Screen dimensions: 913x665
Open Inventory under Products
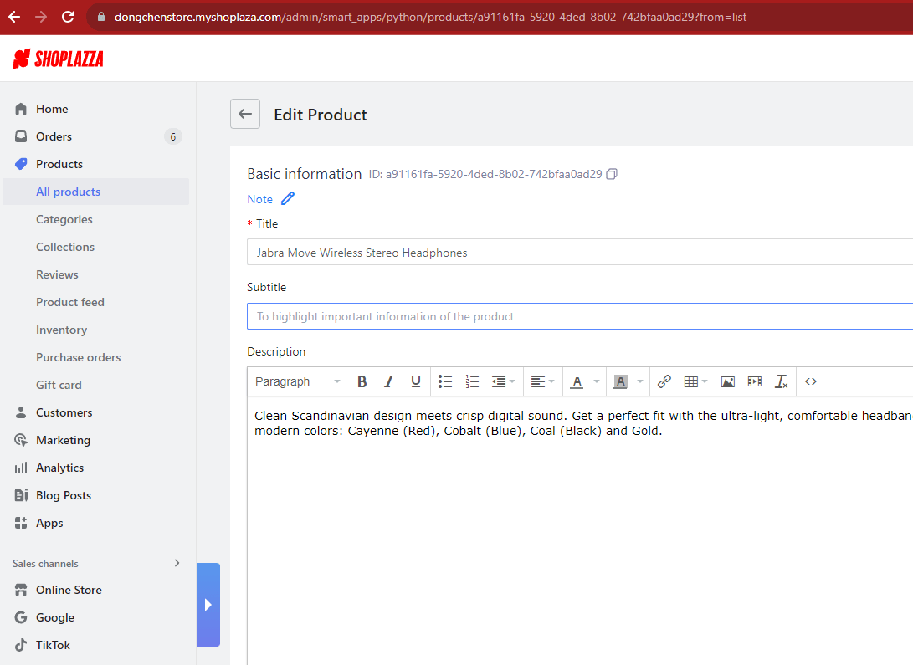pyautogui.click(x=61, y=330)
